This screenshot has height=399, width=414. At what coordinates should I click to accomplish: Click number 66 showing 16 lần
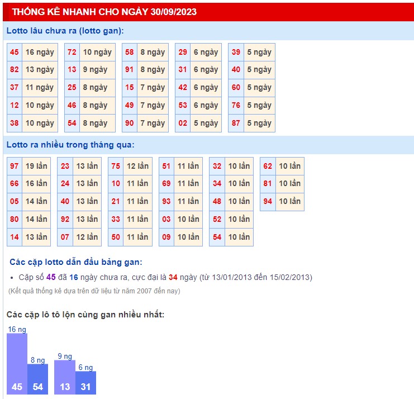(x=15, y=183)
